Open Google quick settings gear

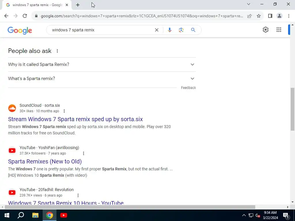[x=265, y=30]
